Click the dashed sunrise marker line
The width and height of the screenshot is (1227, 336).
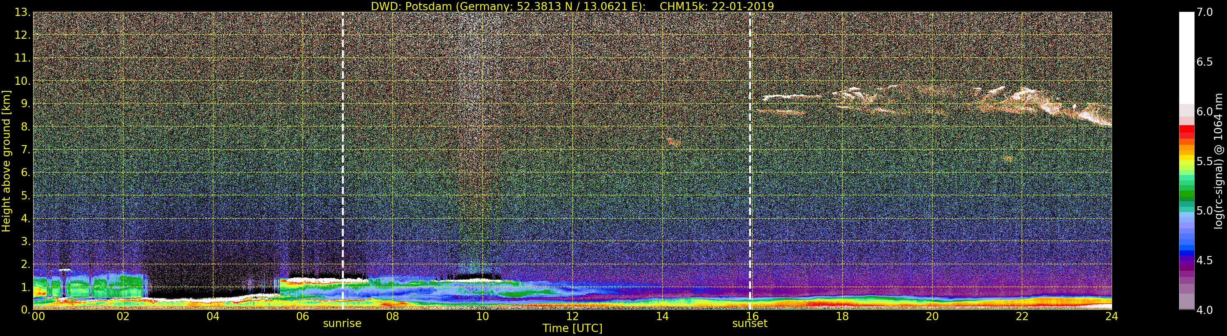[x=343, y=161]
